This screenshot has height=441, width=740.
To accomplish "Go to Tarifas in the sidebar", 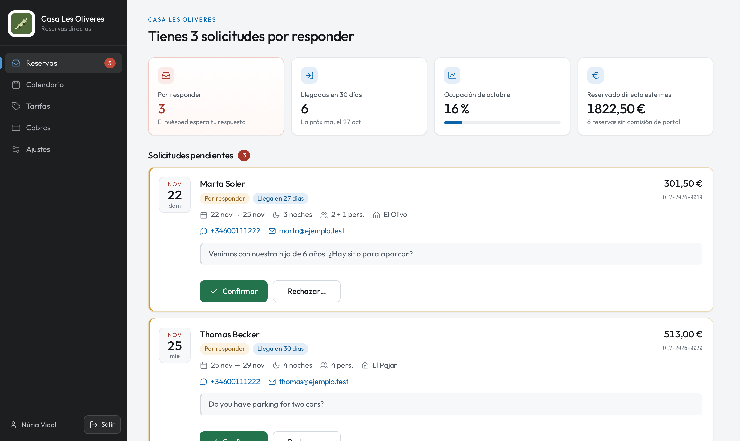I will (63, 106).
